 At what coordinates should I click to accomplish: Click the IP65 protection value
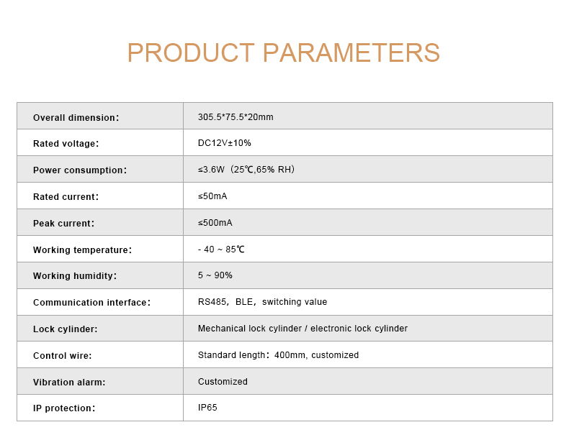[x=207, y=408]
